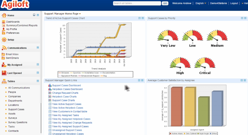Click the Communications RSS feed icon

pos(4,48)
